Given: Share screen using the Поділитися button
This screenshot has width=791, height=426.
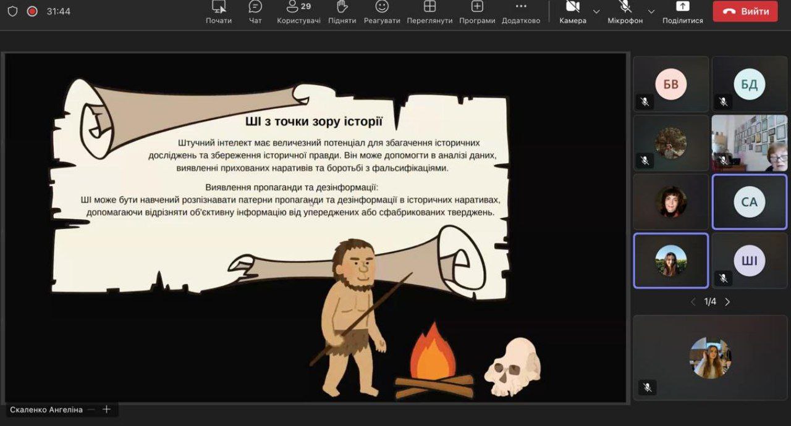Looking at the screenshot, I should point(682,12).
